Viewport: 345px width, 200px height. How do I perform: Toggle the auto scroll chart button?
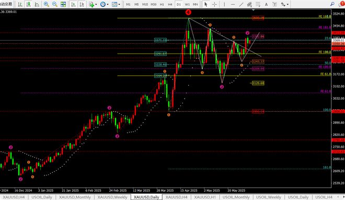73,4
